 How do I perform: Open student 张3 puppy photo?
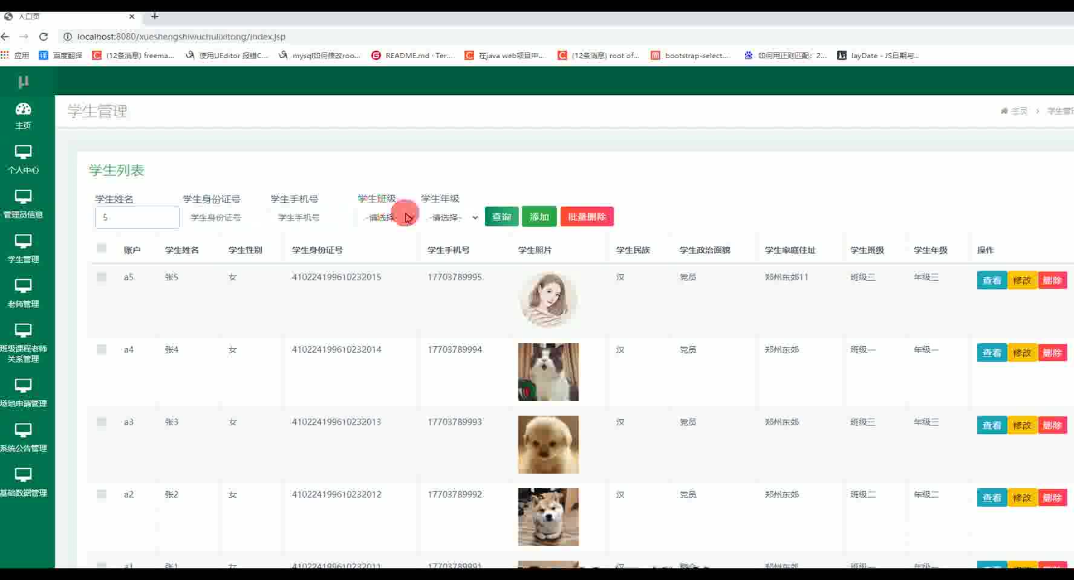click(x=548, y=445)
